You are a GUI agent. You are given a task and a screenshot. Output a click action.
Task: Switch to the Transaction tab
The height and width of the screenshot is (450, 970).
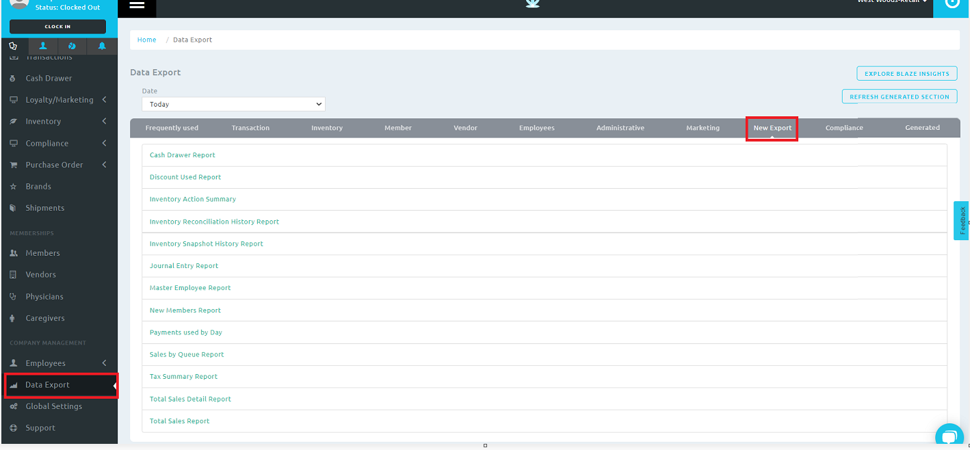click(x=250, y=128)
